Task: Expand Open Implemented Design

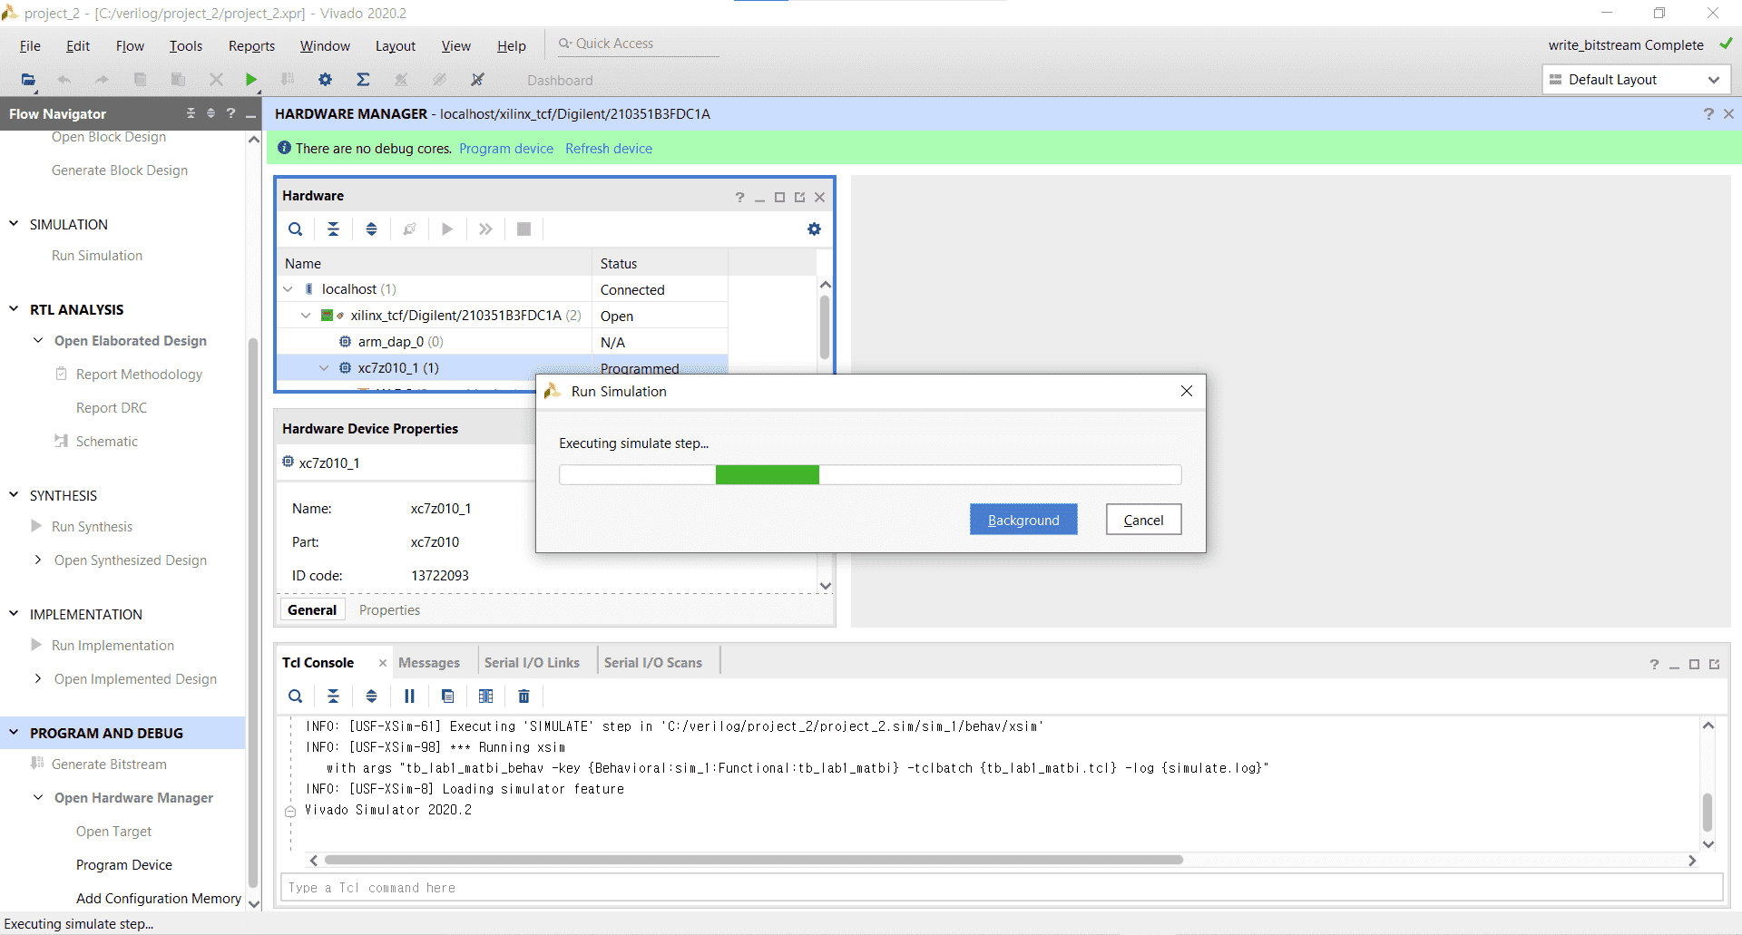Action: click(x=38, y=678)
